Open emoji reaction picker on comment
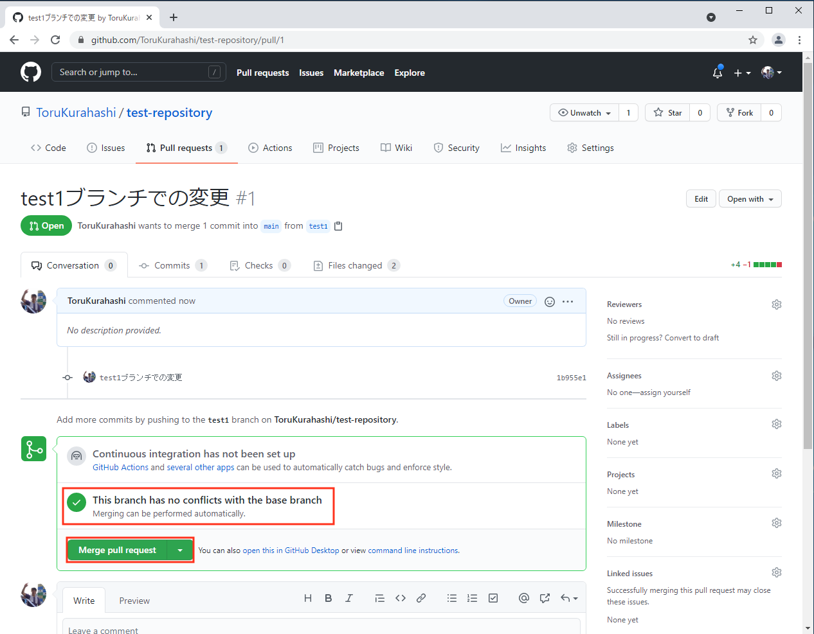 click(550, 301)
